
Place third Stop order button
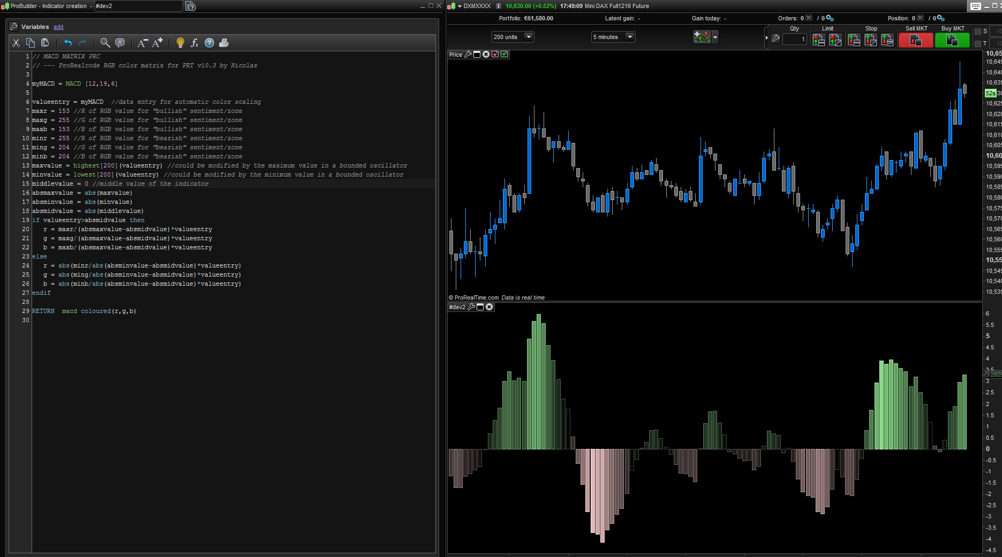[x=887, y=40]
